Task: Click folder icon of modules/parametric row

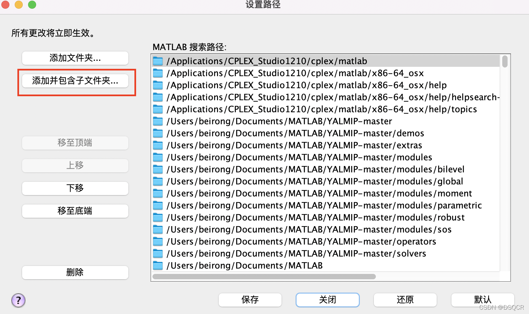Action: pyautogui.click(x=158, y=205)
